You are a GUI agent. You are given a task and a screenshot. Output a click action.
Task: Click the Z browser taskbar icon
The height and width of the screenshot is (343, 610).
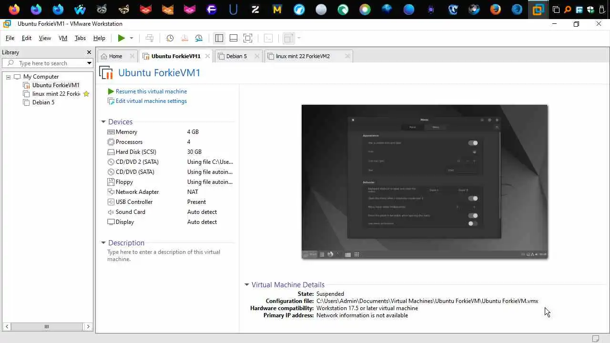click(255, 9)
